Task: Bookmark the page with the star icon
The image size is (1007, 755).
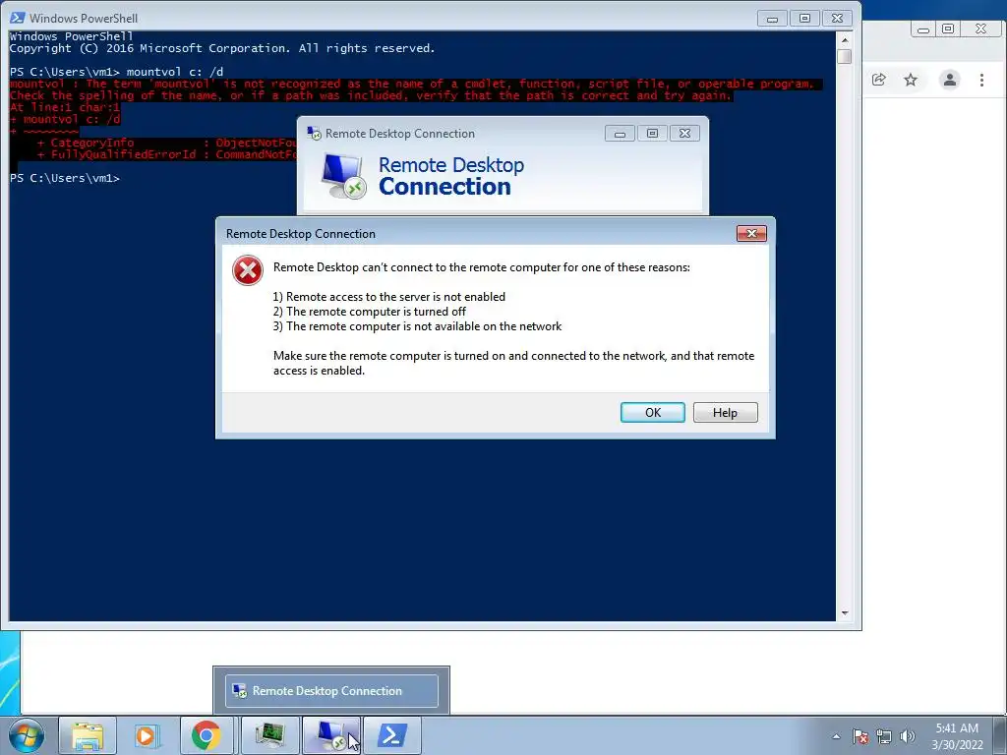Action: click(x=911, y=80)
